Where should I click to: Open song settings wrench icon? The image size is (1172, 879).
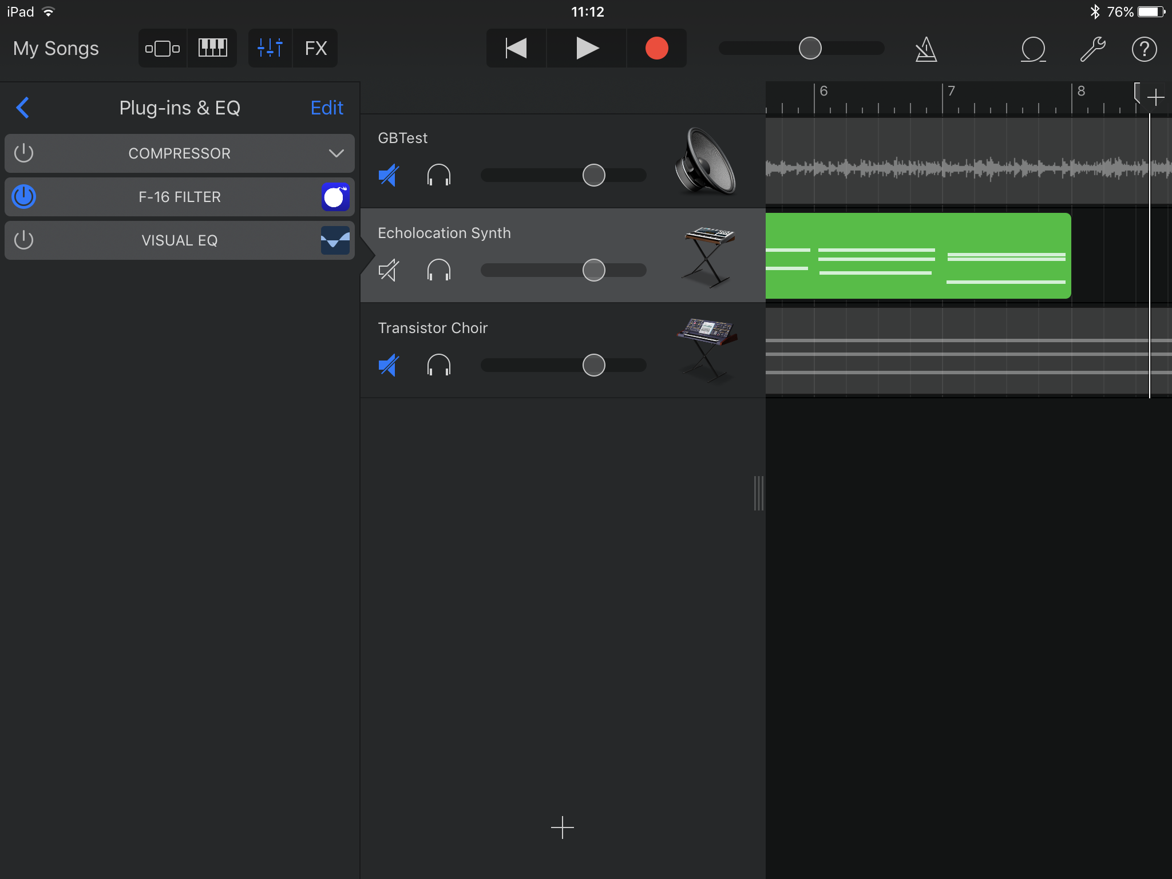[x=1092, y=49]
